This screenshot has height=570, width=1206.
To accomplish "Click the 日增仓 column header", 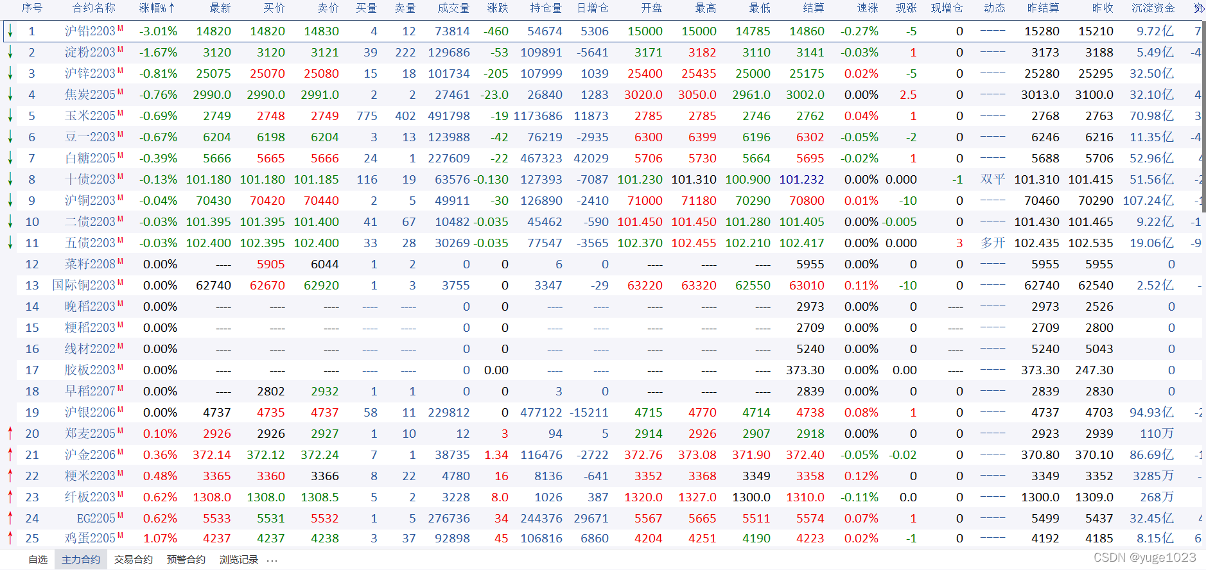I will (593, 8).
